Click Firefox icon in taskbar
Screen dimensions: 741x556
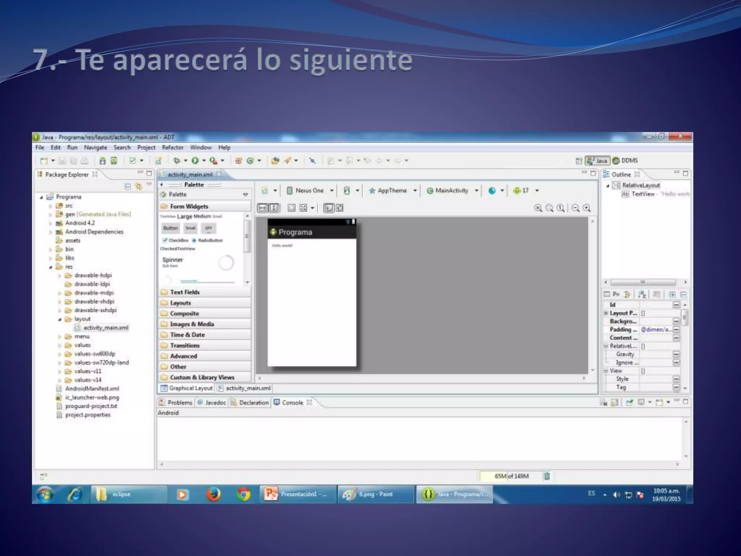213,494
